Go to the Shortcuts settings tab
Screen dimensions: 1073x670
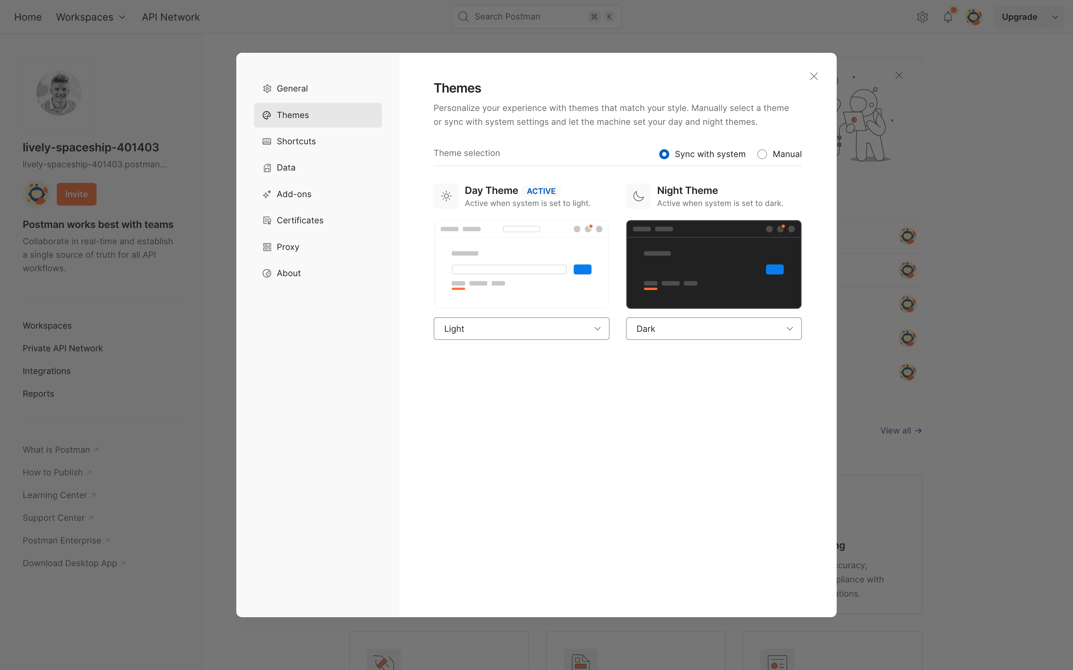click(x=296, y=141)
